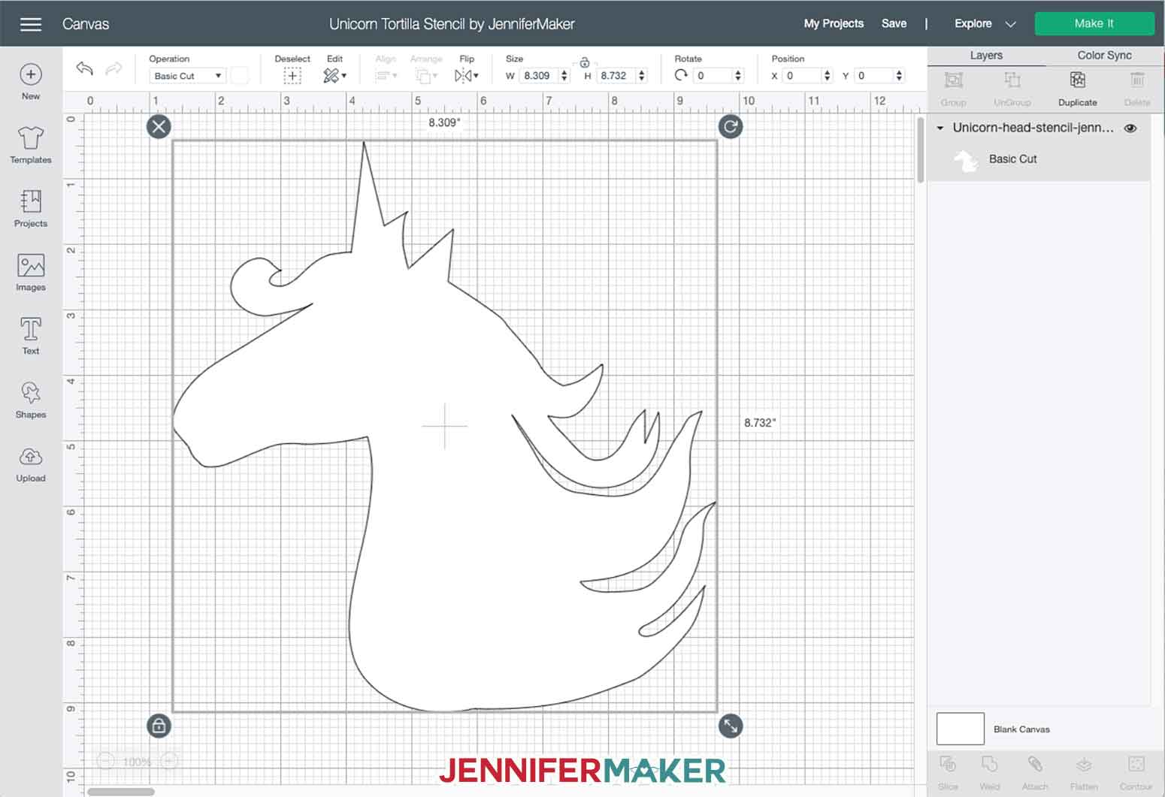The image size is (1165, 797).
Task: Click the resize handle on selection
Action: tap(731, 726)
